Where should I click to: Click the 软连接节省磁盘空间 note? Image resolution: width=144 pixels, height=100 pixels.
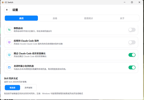(x=43, y=94)
